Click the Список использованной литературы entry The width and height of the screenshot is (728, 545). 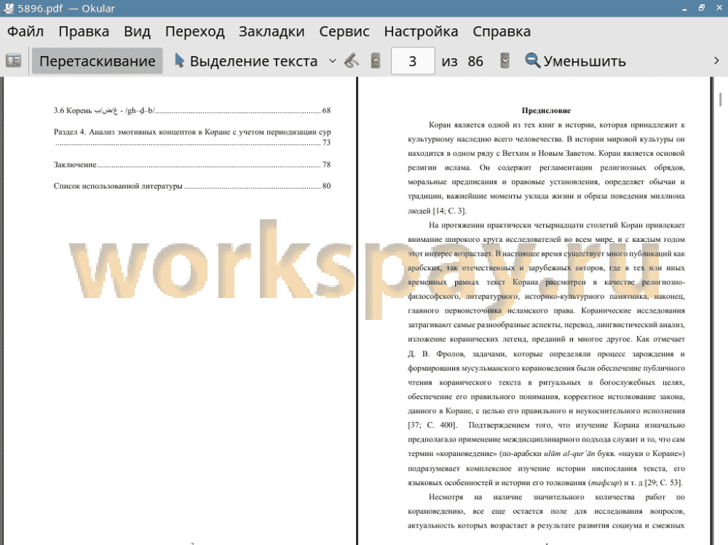(x=191, y=186)
